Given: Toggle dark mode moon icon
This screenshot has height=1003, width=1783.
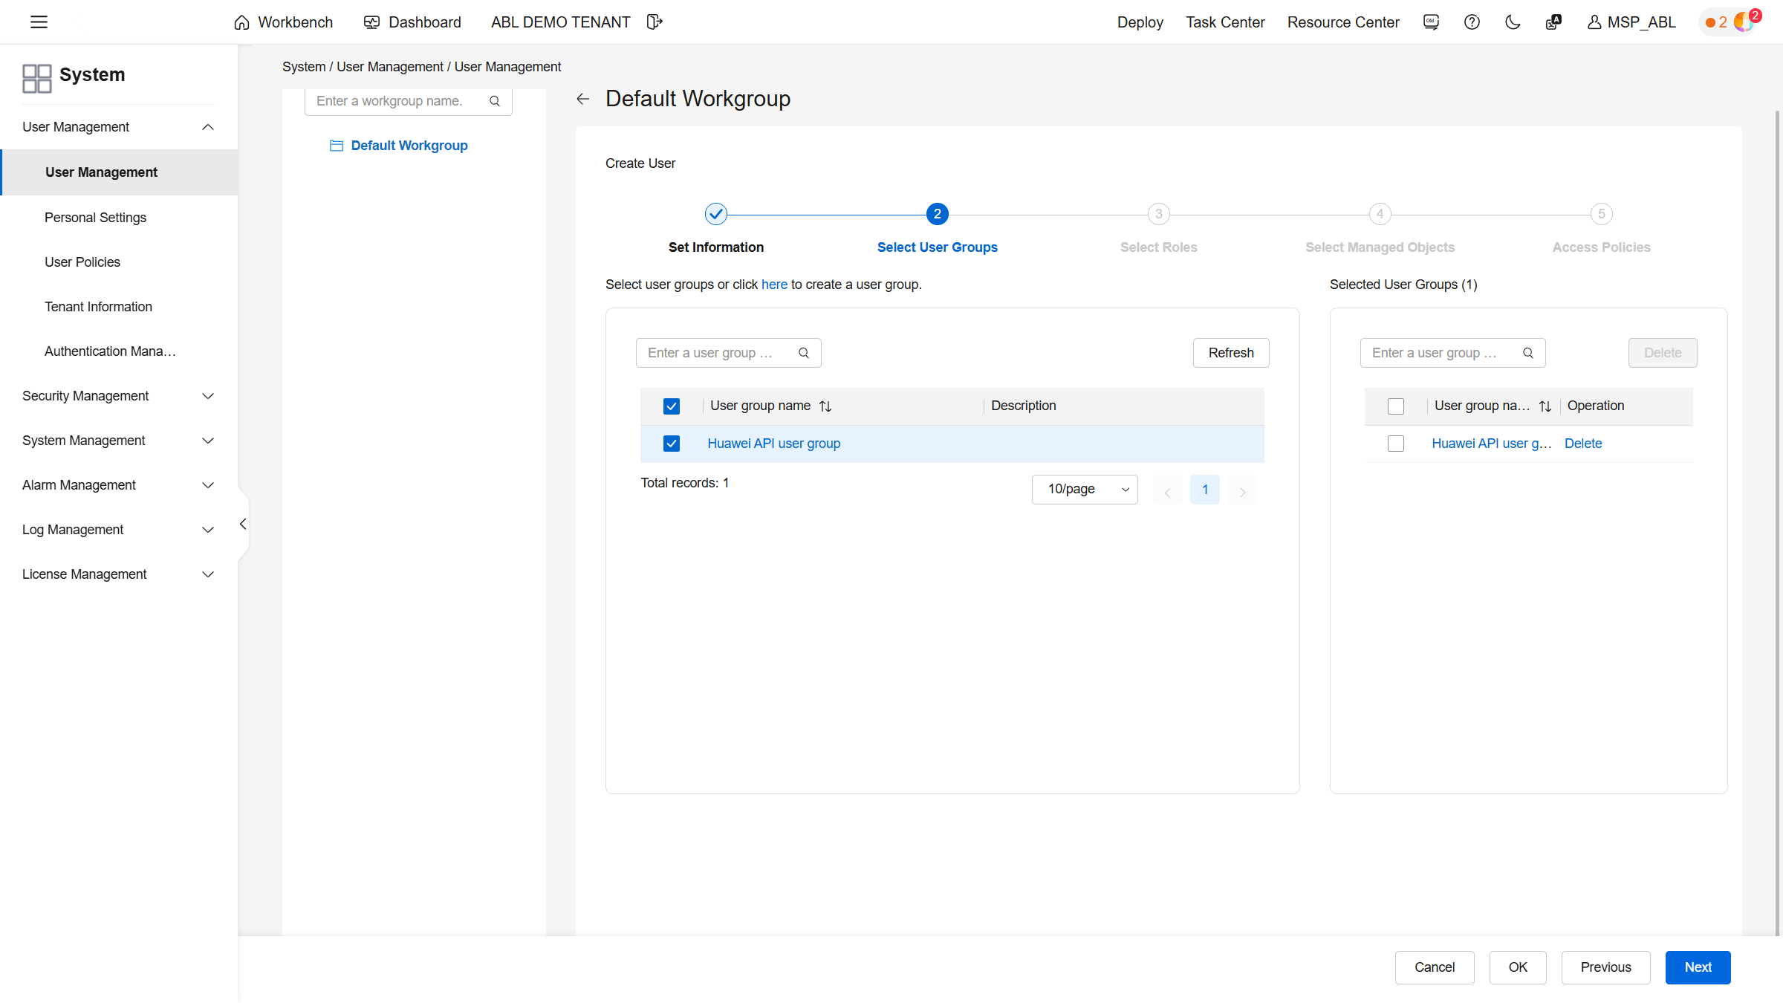Looking at the screenshot, I should [1513, 22].
